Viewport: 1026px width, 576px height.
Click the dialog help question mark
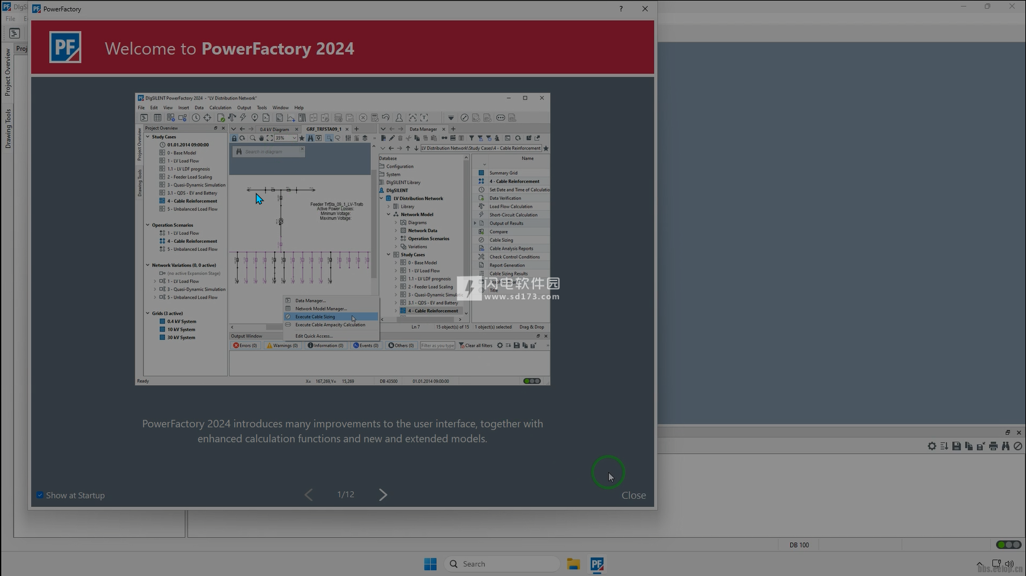click(x=621, y=9)
